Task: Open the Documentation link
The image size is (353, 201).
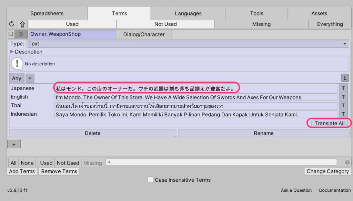Action: tap(334, 190)
